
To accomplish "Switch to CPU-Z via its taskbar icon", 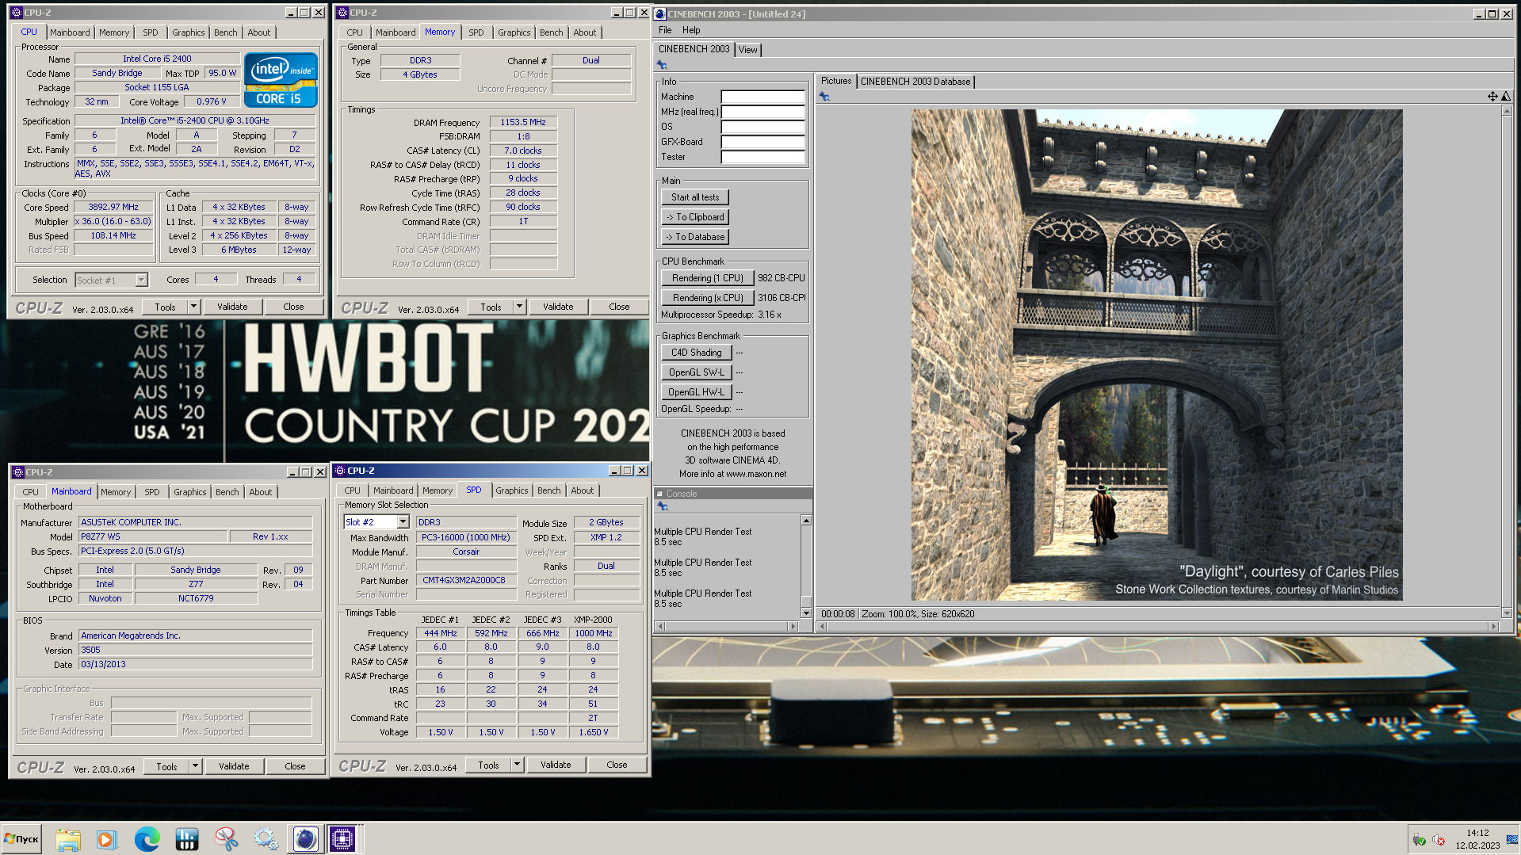I will [x=343, y=838].
